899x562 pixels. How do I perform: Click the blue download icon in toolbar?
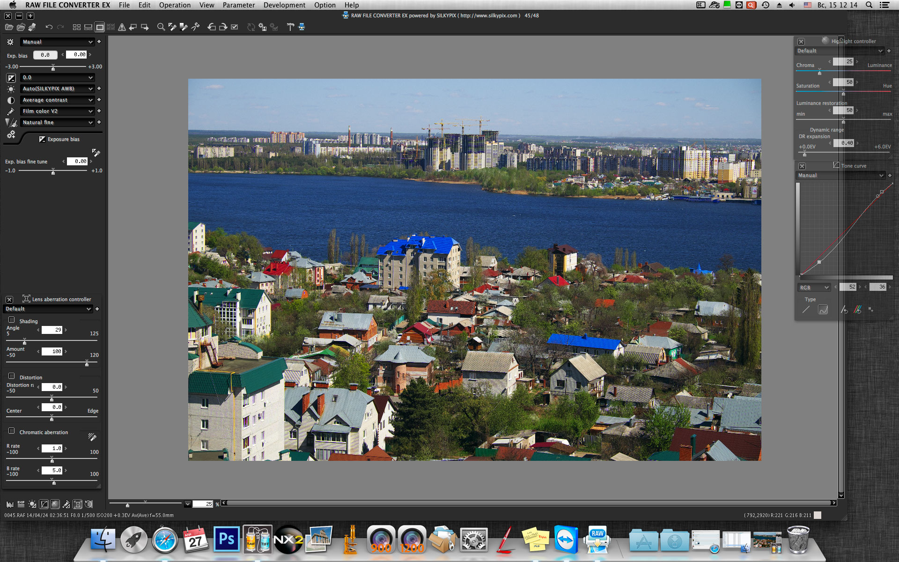tap(302, 27)
